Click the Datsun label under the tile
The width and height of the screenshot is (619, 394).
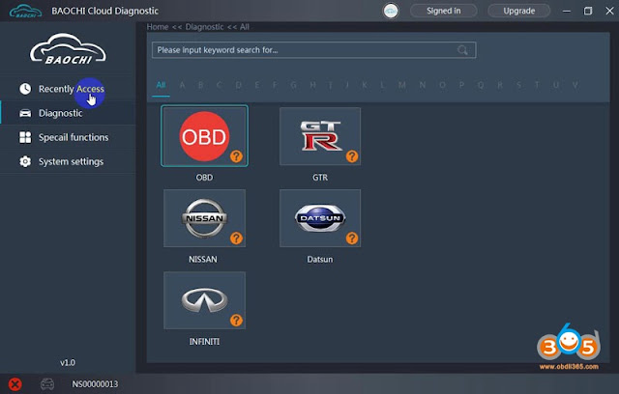(320, 259)
